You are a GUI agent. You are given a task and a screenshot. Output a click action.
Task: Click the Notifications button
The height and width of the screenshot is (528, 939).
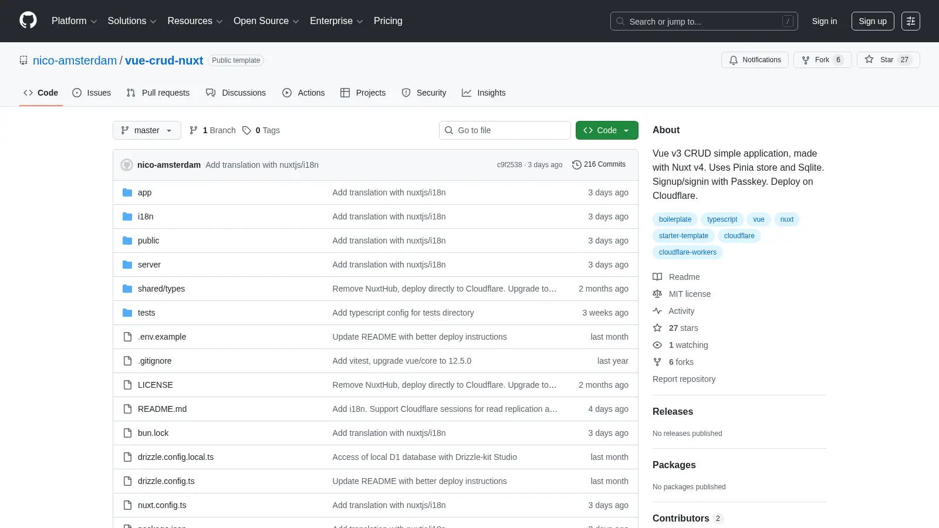coord(755,60)
